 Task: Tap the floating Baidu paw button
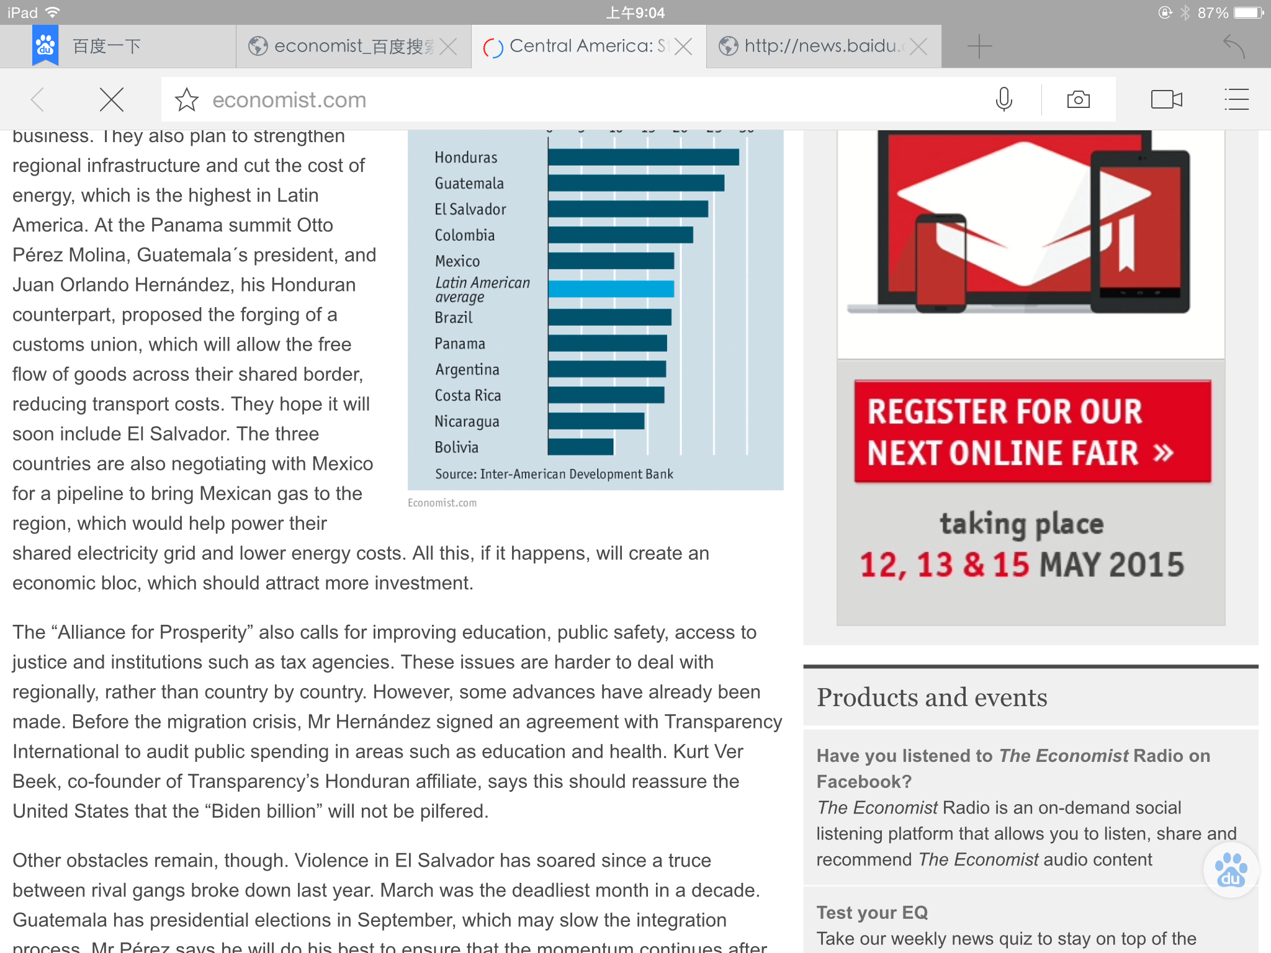(1230, 870)
